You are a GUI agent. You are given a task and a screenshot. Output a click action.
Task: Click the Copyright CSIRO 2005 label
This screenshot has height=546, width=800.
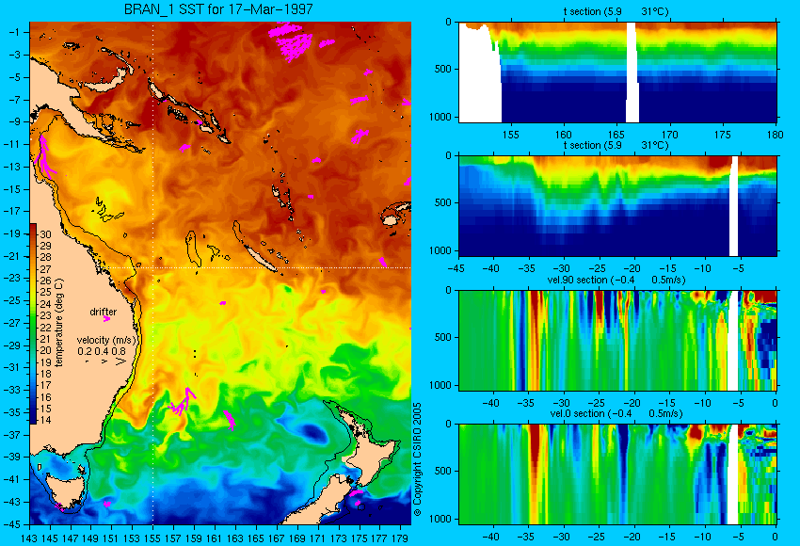[417, 459]
